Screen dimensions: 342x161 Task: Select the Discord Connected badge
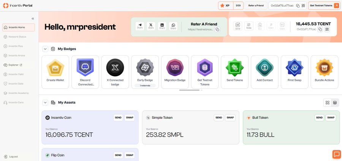(x=85, y=72)
